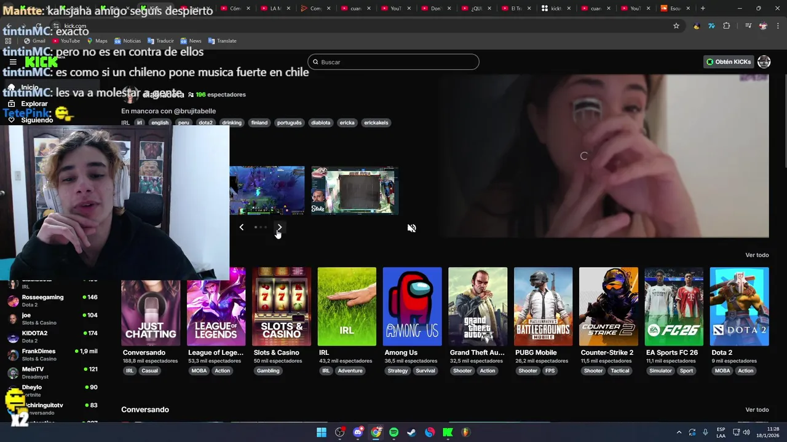
Task: Click Ver todo beside Conversando heading
Action: pos(757,409)
